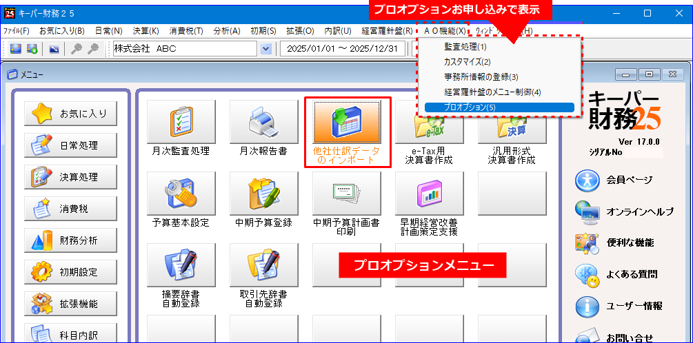Image resolution: width=693 pixels, height=343 pixels.
Task: Open the お気に入り(B) menu
Action: (62, 31)
